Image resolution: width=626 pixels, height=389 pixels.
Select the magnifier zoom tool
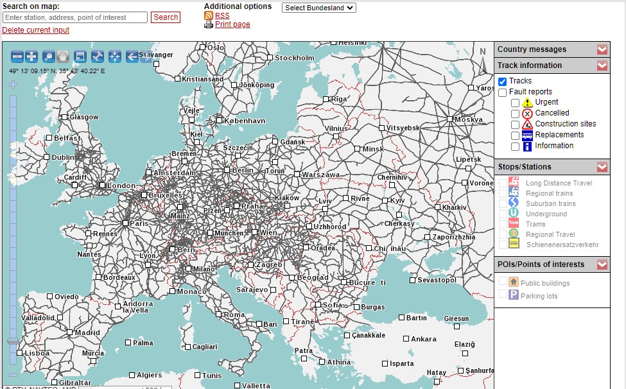click(49, 56)
